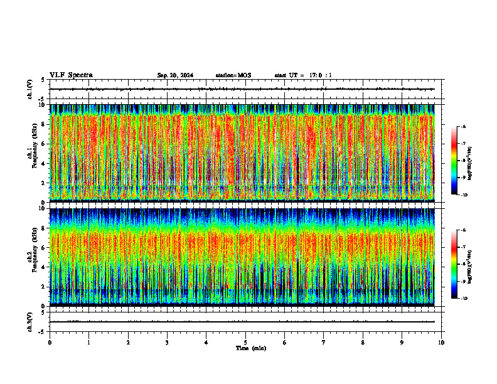Click the '2' kHz tick on ch.2 axis
The image size is (497, 384).
43,287
